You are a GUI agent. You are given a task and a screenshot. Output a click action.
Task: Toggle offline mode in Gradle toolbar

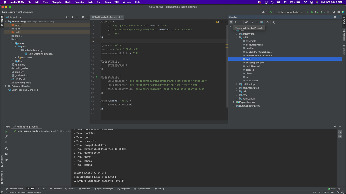[x=268, y=22]
